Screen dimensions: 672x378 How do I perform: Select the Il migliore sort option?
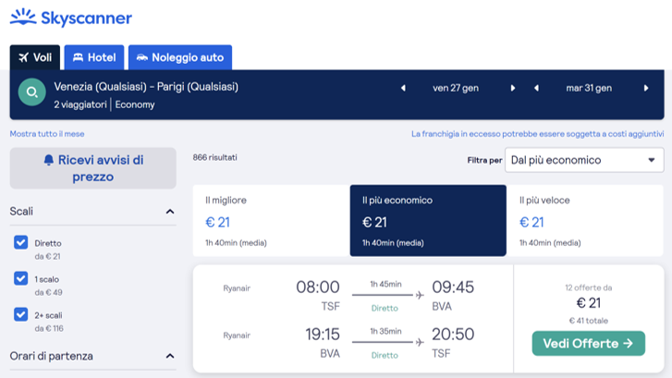(270, 221)
